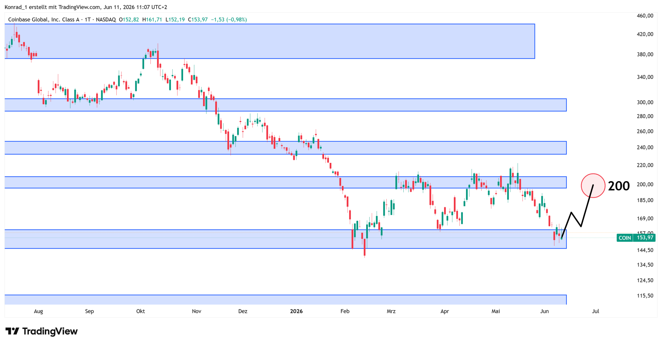Click the Dez label on the time axis

coord(243,311)
